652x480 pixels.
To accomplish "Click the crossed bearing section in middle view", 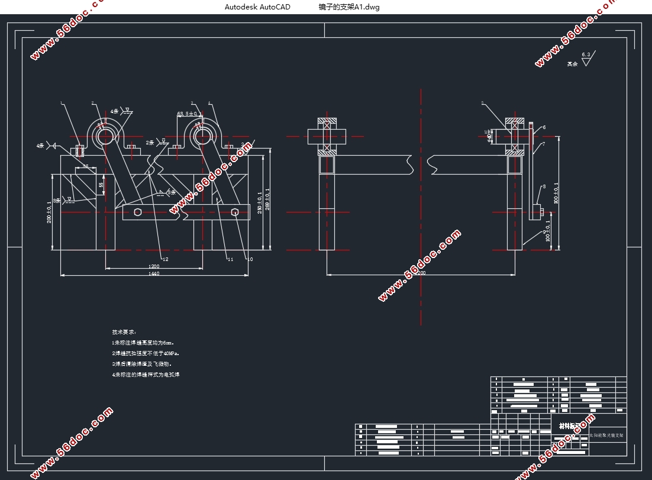I will (327, 137).
